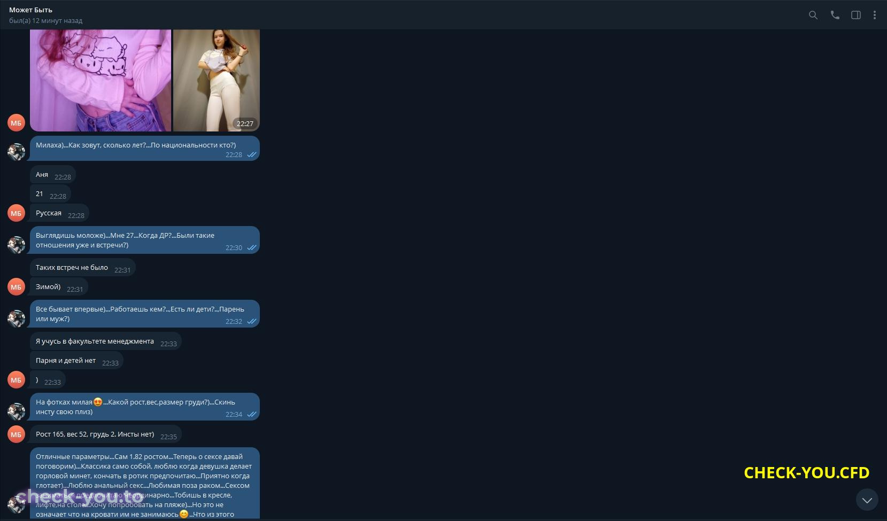
Task: Open the photo with white pants
Action: [217, 80]
